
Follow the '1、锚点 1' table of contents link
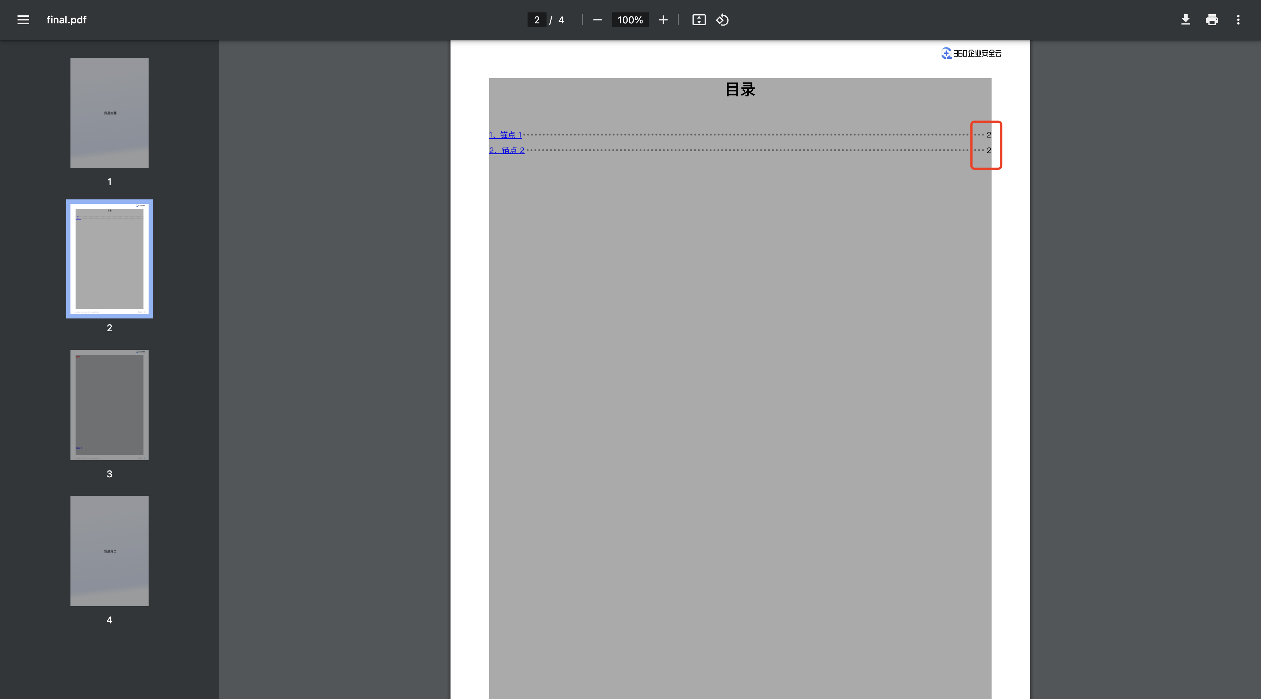pos(505,135)
